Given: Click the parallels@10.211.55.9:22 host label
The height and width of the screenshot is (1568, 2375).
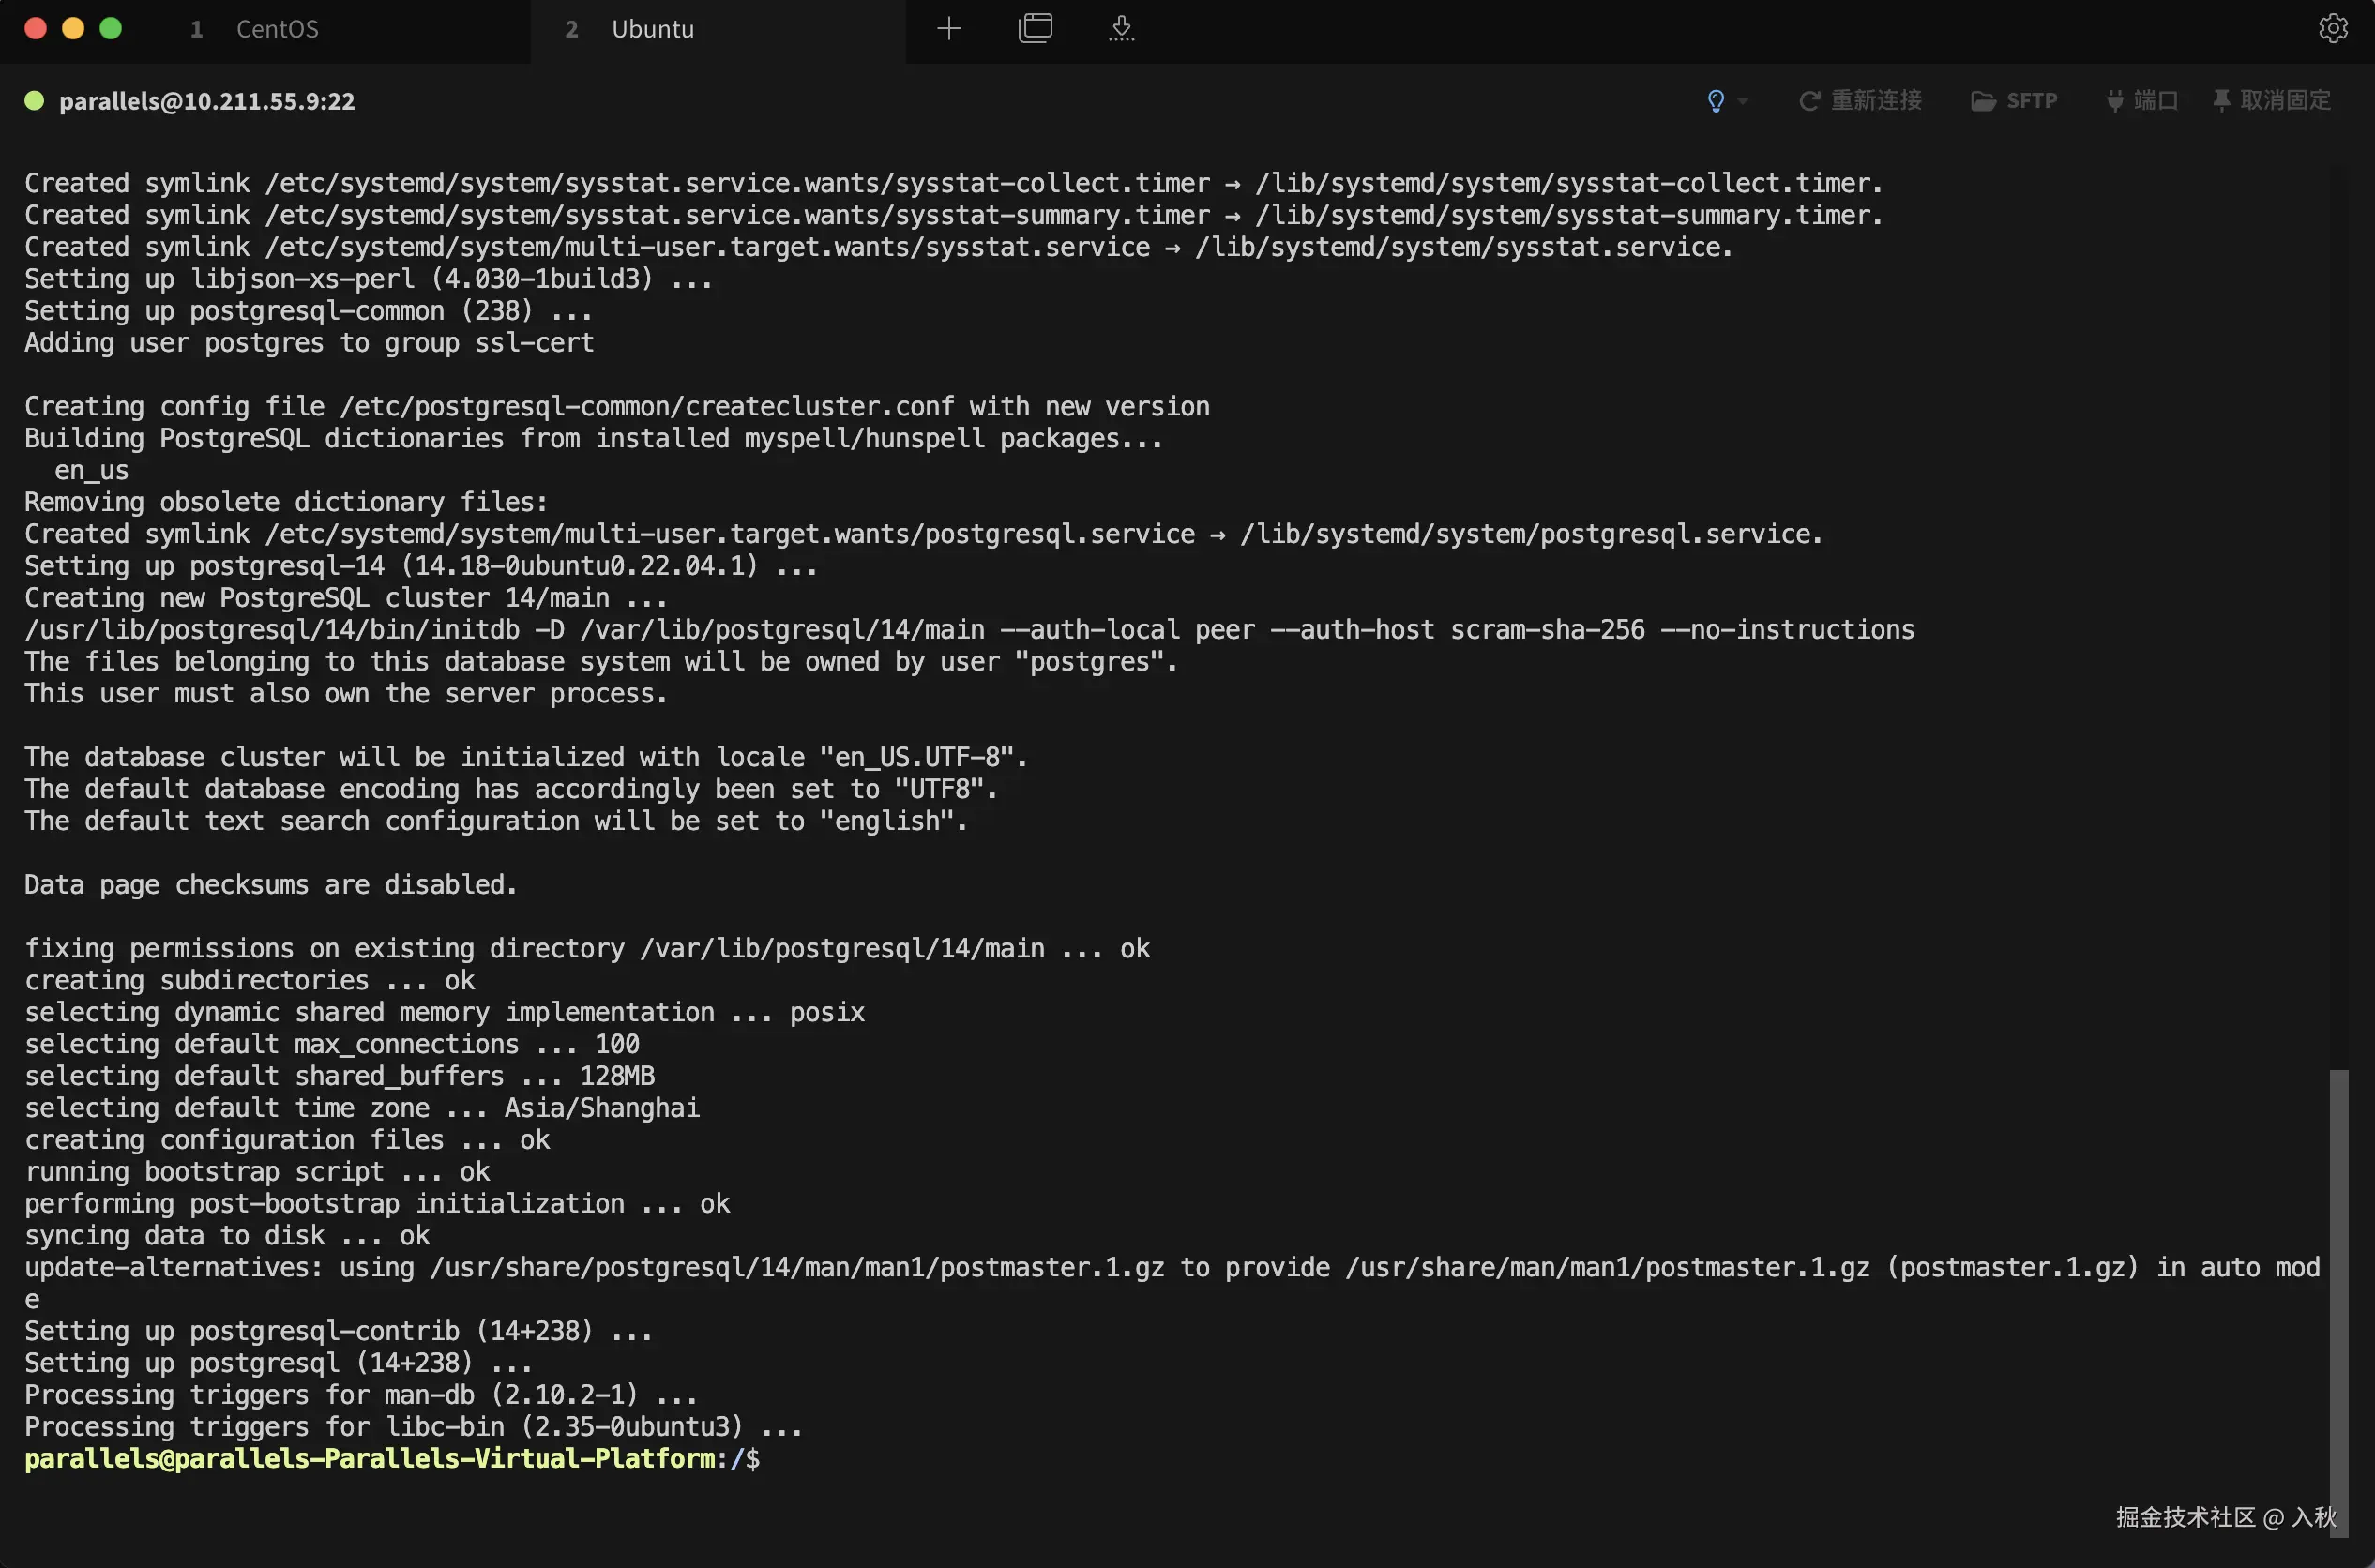Looking at the screenshot, I should pyautogui.click(x=207, y=101).
